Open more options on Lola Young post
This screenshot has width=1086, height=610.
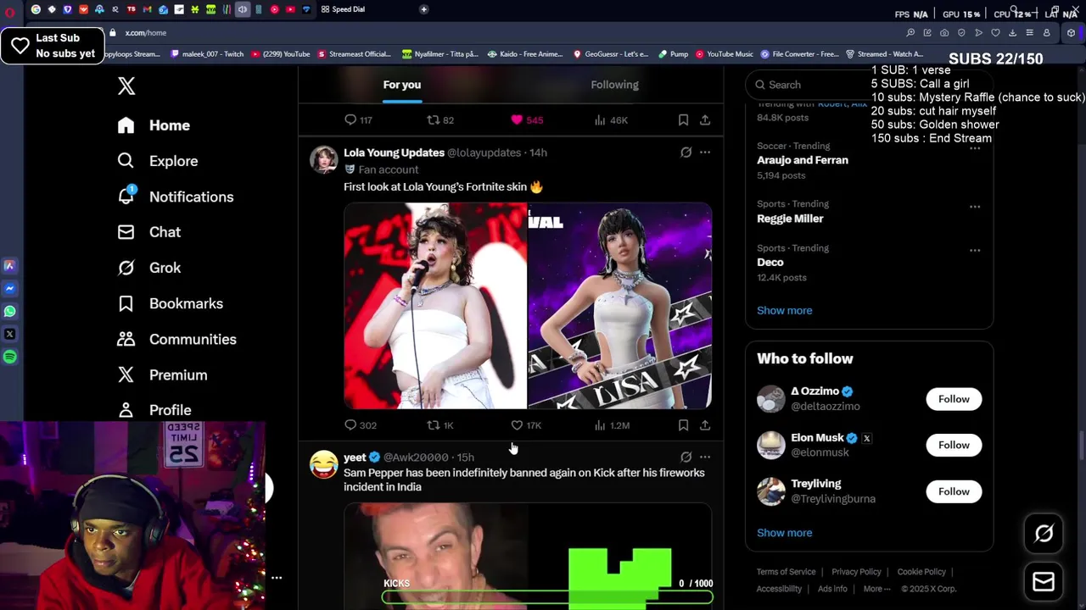(705, 152)
